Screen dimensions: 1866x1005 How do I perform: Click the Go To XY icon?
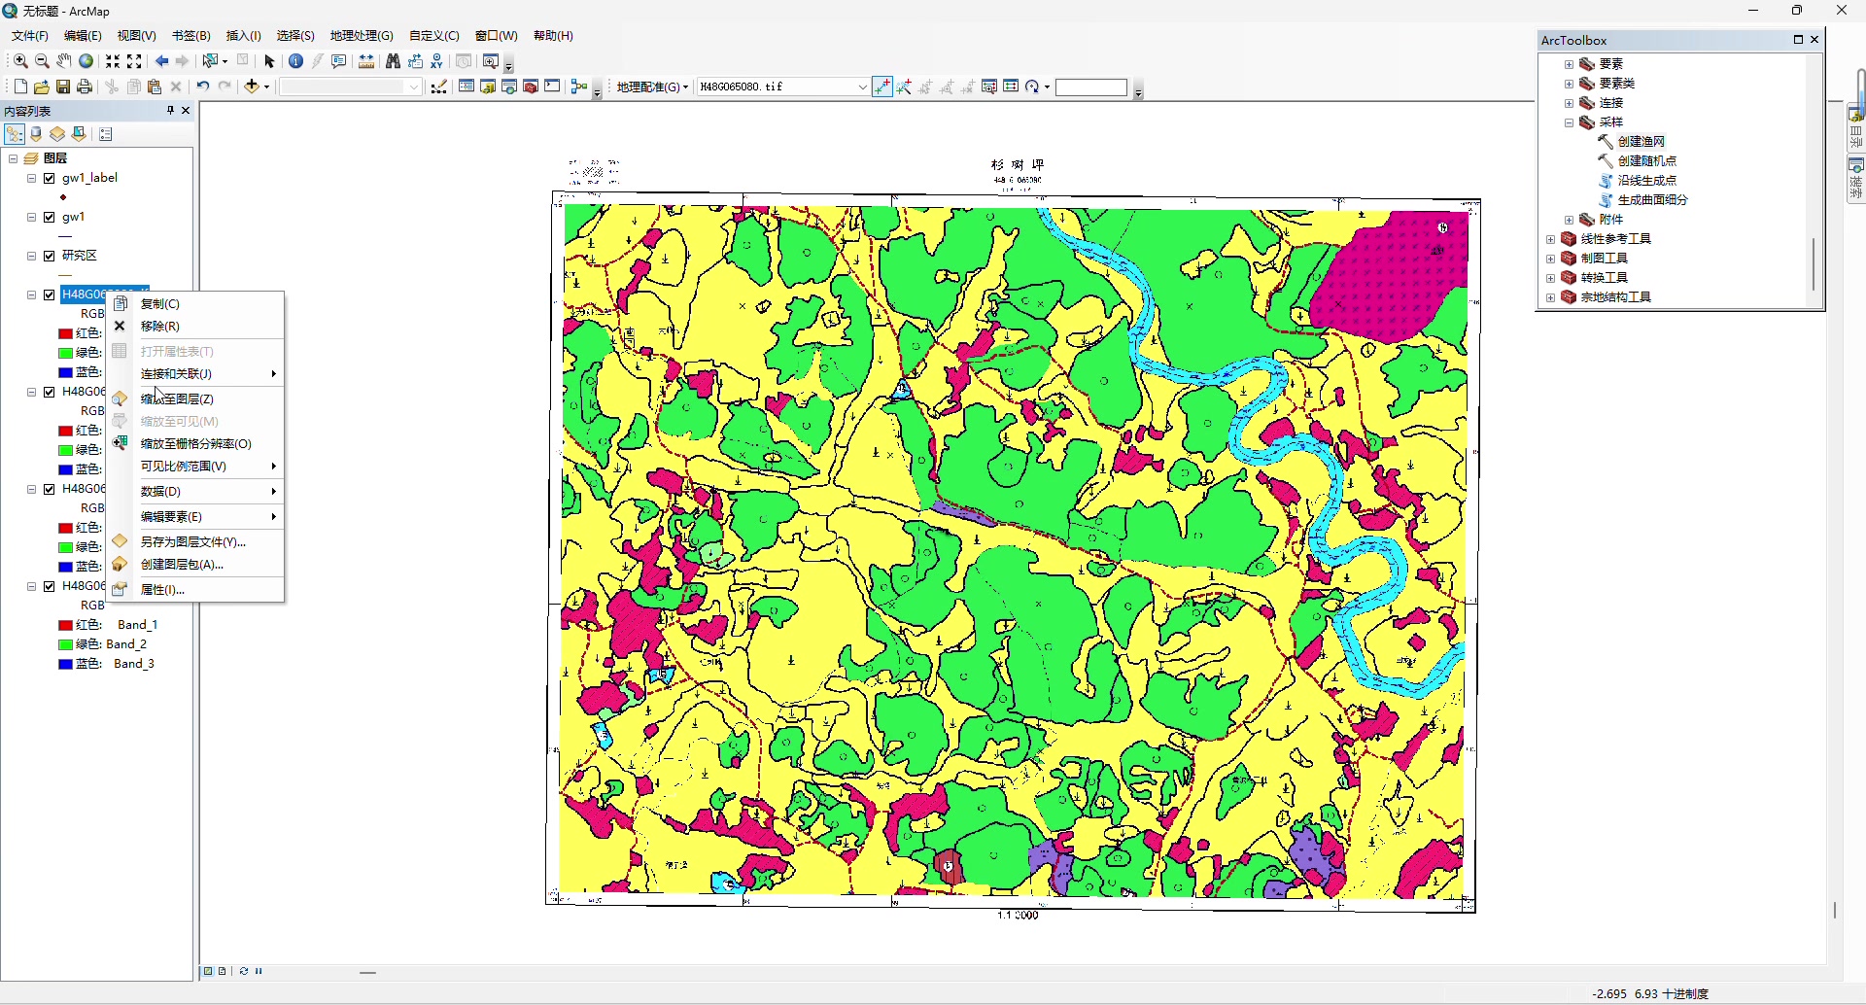pos(437,61)
